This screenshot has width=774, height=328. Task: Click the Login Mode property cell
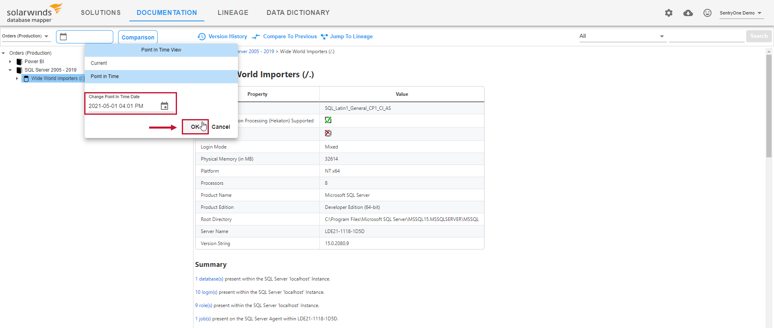(x=258, y=147)
